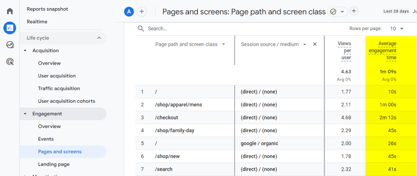The width and height of the screenshot is (417, 176).
Task: Click the 2.32 views per user value
Action: click(x=346, y=170)
